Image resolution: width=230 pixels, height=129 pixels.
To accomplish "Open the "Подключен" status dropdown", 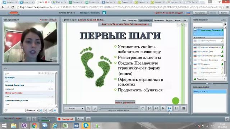I will click(x=210, y=79).
